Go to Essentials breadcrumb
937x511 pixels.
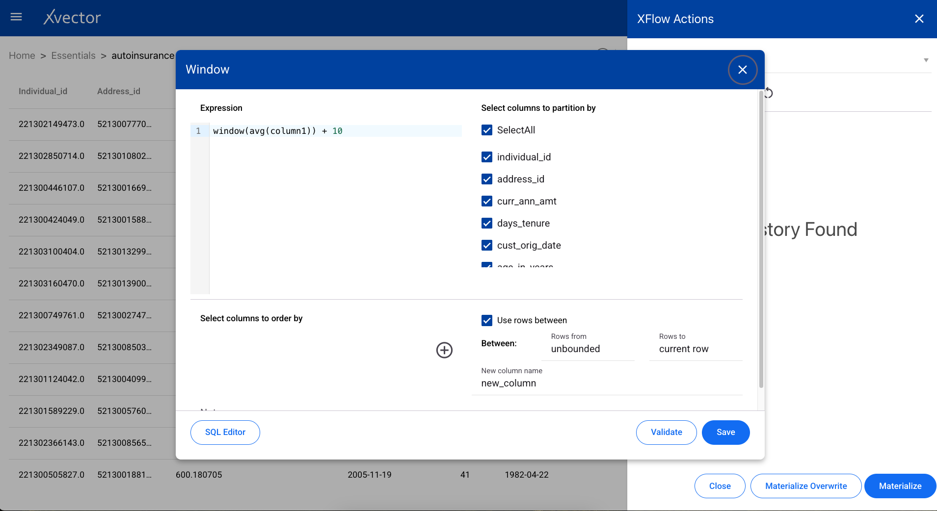click(x=73, y=55)
